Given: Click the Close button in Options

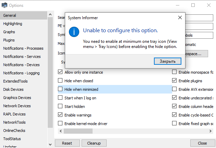Looking at the screenshot, I should (x=203, y=143).
